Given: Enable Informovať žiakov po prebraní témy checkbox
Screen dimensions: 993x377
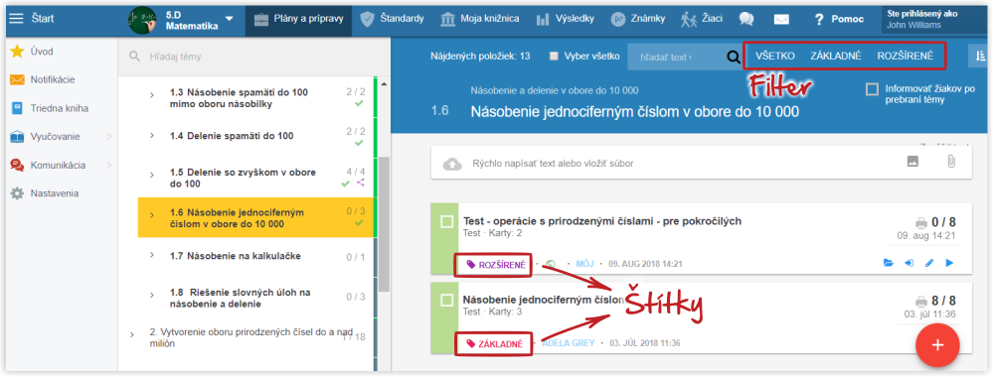Looking at the screenshot, I should 872,89.
